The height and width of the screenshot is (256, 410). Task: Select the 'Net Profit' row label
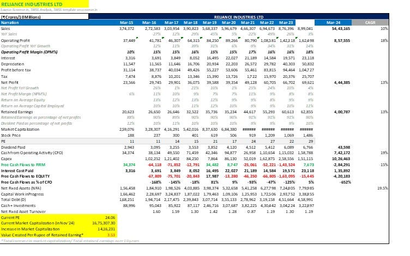coord(10,83)
